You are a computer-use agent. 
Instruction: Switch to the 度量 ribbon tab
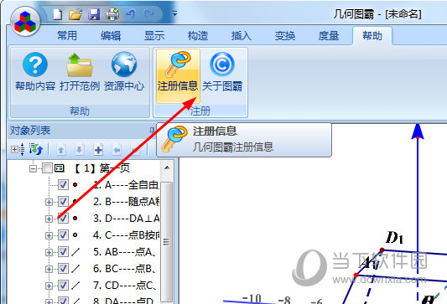tap(329, 36)
